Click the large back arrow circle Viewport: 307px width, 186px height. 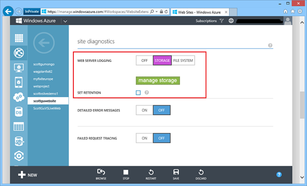44,43
